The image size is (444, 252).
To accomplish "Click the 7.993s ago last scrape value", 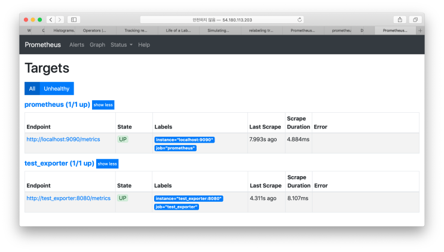I will (x=263, y=139).
